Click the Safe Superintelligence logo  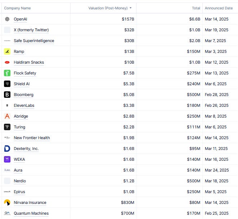coord(7,41)
